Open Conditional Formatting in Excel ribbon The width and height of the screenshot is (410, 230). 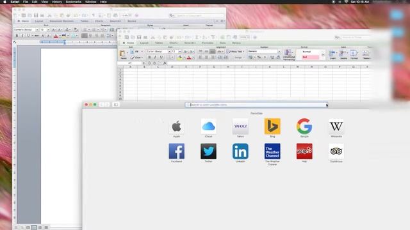(289, 54)
